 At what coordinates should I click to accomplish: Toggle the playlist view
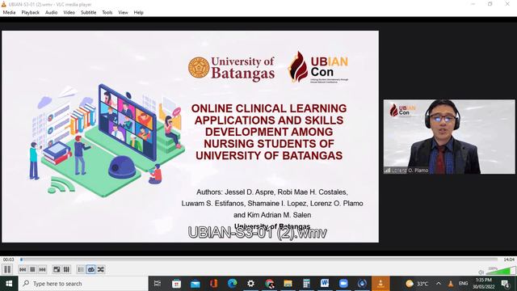coord(81,269)
